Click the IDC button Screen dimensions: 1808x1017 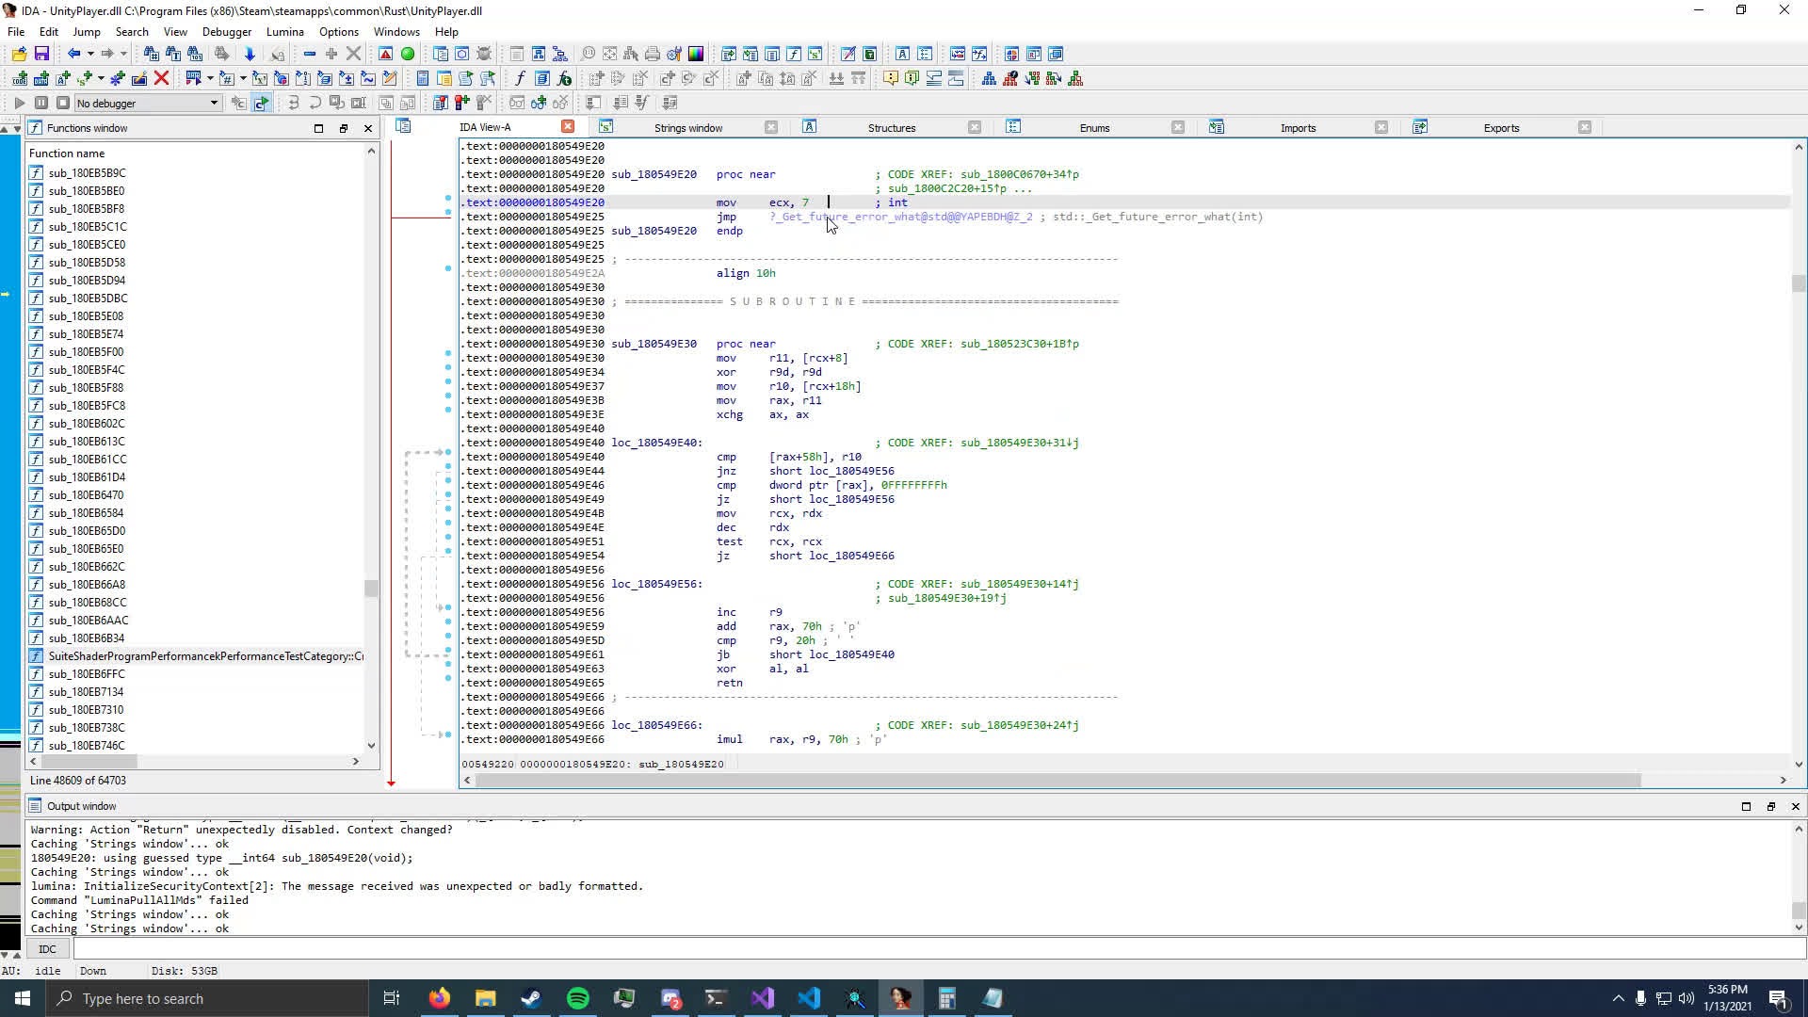[47, 948]
